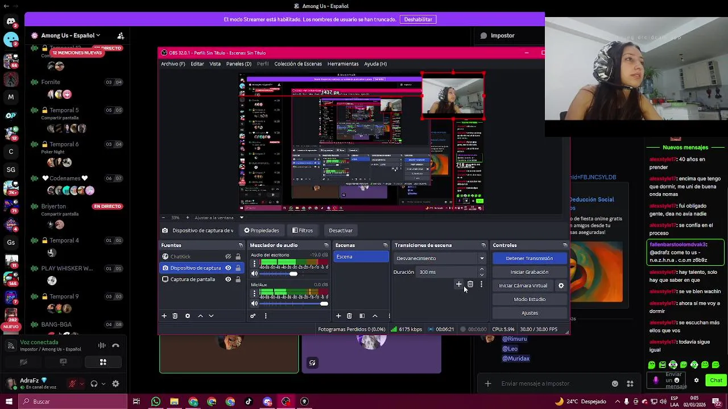Screen dimensions: 728x409
Task: Hide the Captura de pantalla source
Action: (x=228, y=279)
